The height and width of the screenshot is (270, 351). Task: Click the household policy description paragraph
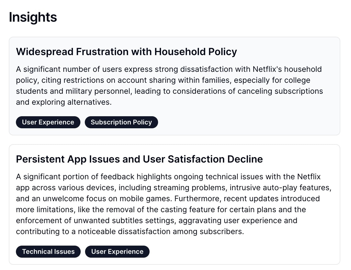coord(170,86)
